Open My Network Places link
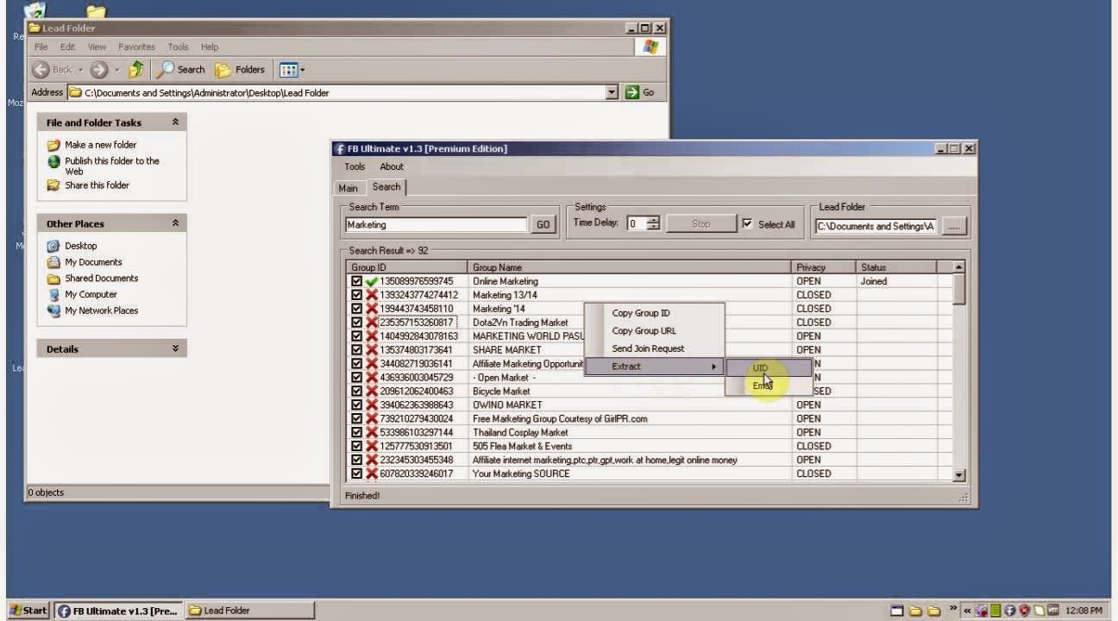 click(x=101, y=310)
